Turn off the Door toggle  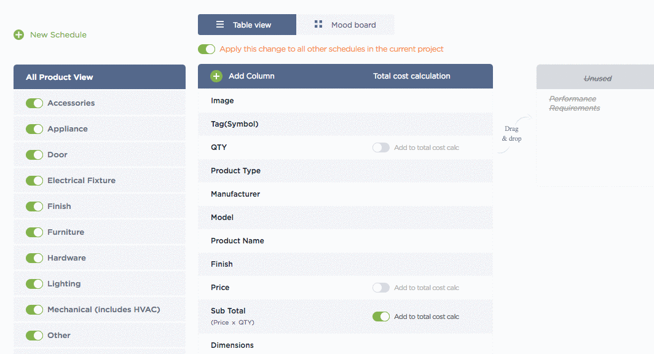coord(34,155)
